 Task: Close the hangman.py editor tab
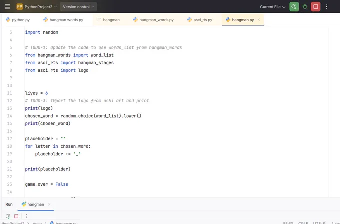259,20
